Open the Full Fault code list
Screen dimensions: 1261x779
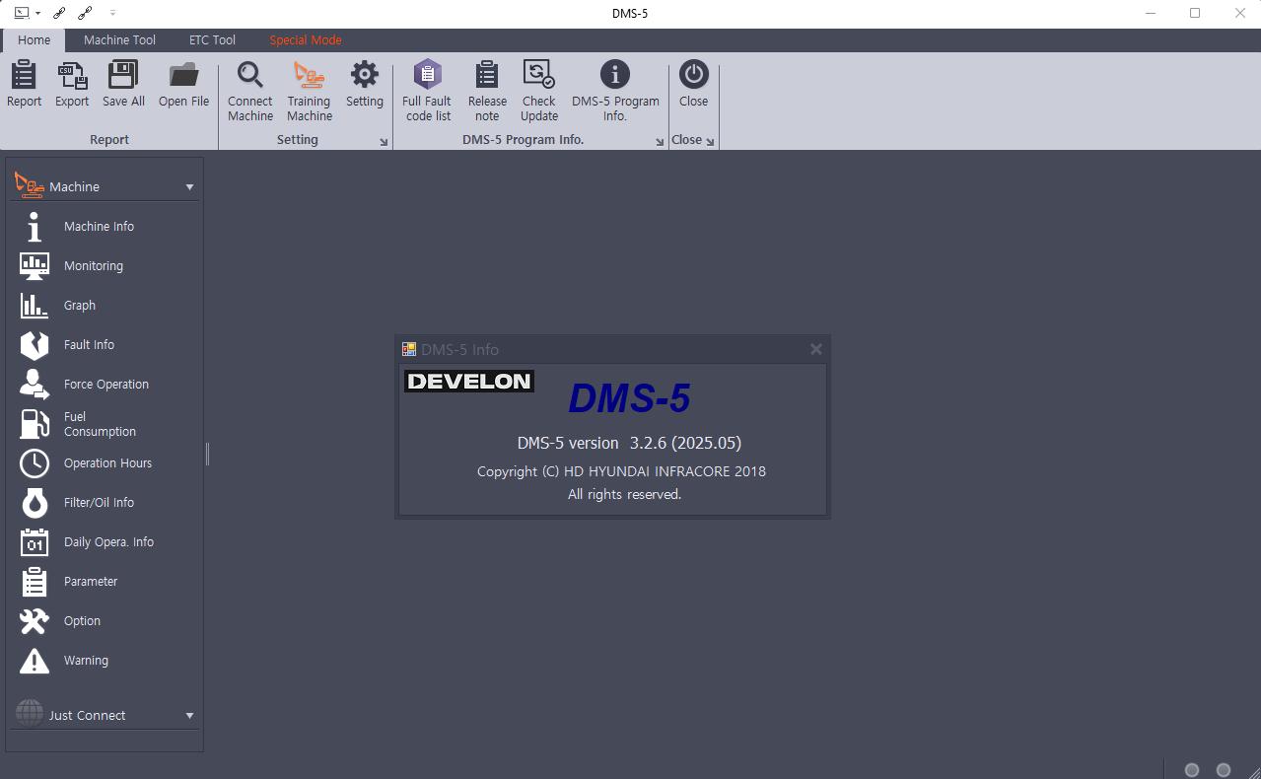point(428,91)
